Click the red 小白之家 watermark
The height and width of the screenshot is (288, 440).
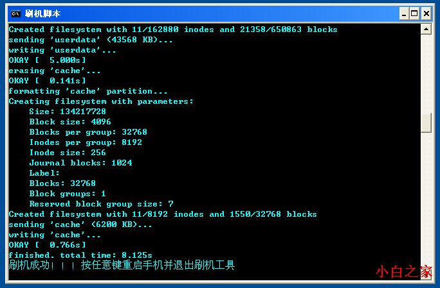point(403,272)
